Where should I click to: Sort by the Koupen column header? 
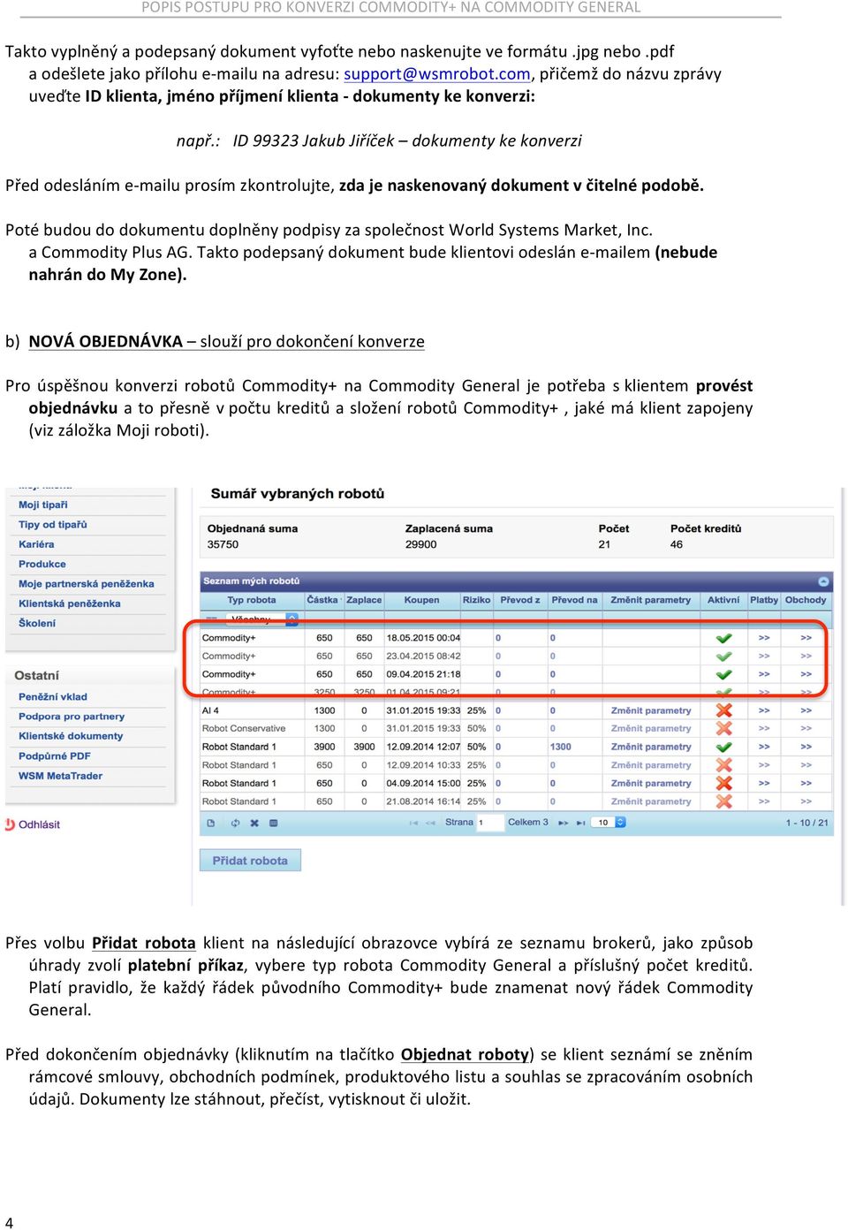(421, 600)
